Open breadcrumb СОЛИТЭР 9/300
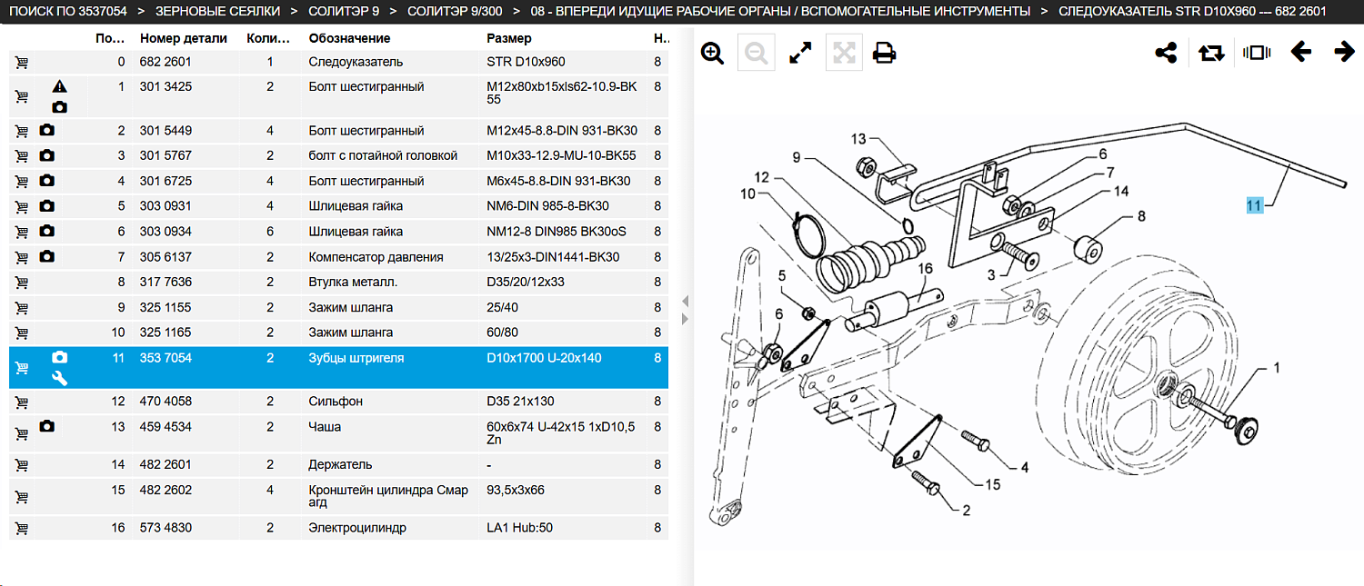The image size is (1364, 586). [x=455, y=12]
